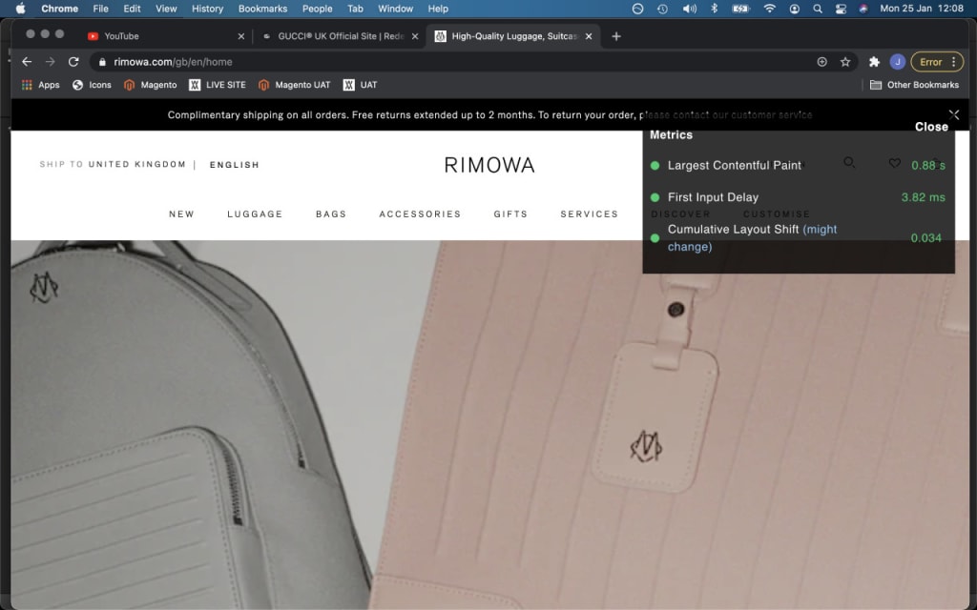This screenshot has width=977, height=610.
Task: Bookmark this page with the star icon
Action: tap(845, 62)
